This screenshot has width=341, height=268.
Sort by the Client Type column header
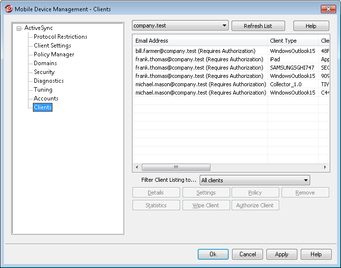point(292,41)
